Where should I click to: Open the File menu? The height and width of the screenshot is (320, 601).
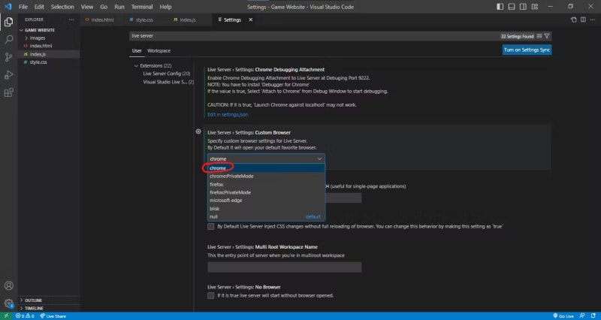pyautogui.click(x=23, y=7)
